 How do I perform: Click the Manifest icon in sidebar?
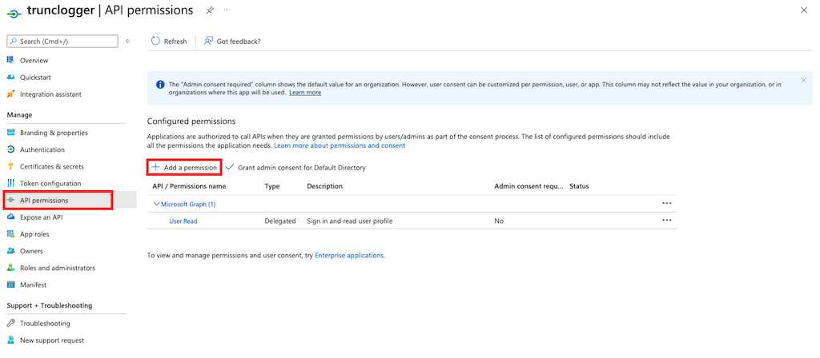10,285
